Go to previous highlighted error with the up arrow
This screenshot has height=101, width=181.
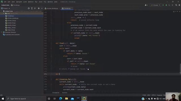coord(177,12)
